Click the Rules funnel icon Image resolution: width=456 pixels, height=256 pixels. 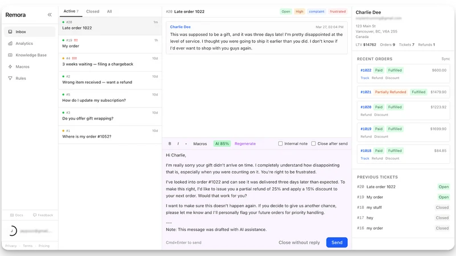[x=10, y=78]
